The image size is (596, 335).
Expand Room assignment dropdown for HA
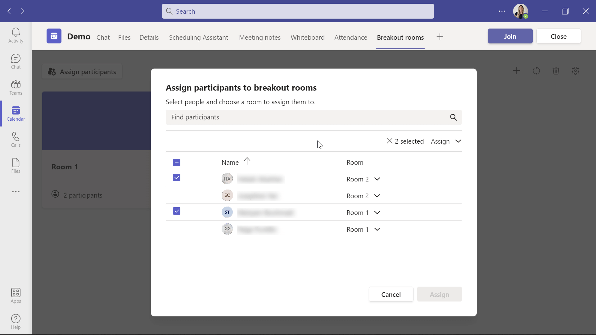pos(377,179)
